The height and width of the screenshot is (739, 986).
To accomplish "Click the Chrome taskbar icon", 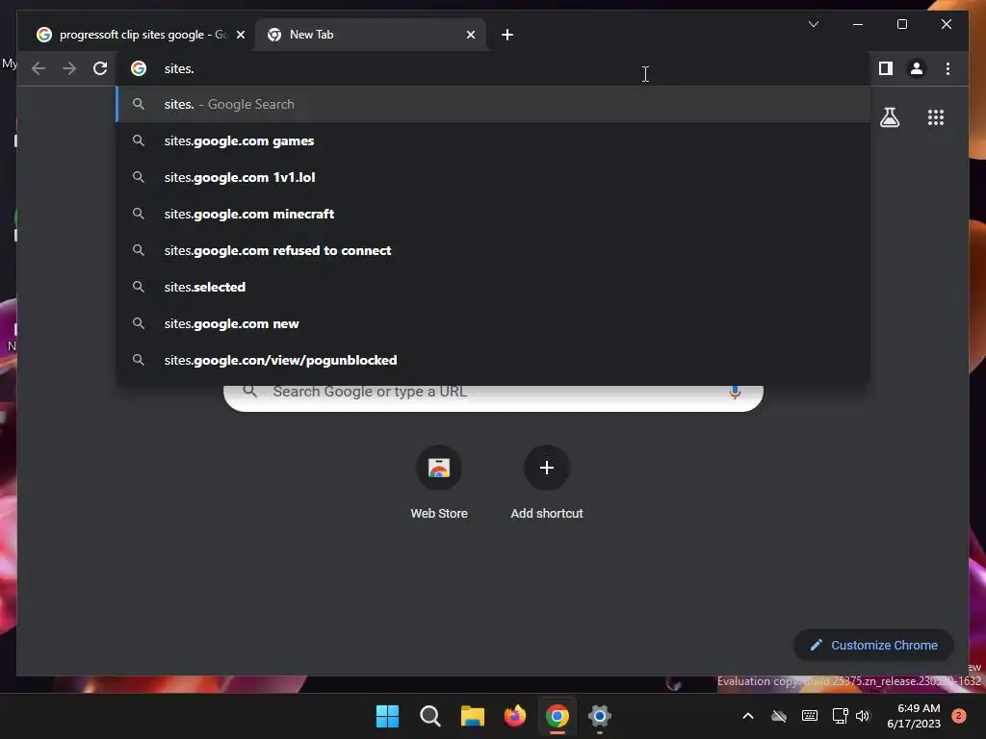I will (558, 716).
